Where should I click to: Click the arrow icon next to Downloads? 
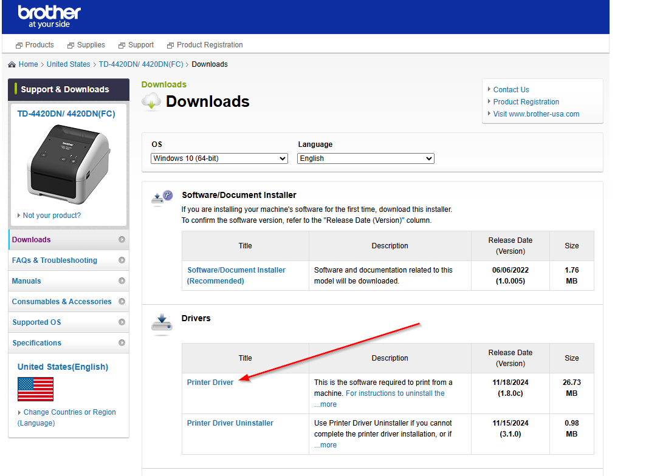pos(122,239)
